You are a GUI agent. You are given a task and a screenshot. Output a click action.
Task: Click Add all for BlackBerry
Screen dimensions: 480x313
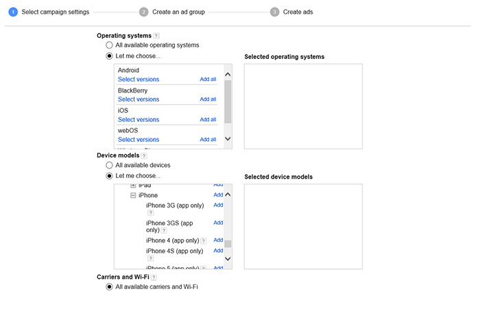click(208, 99)
